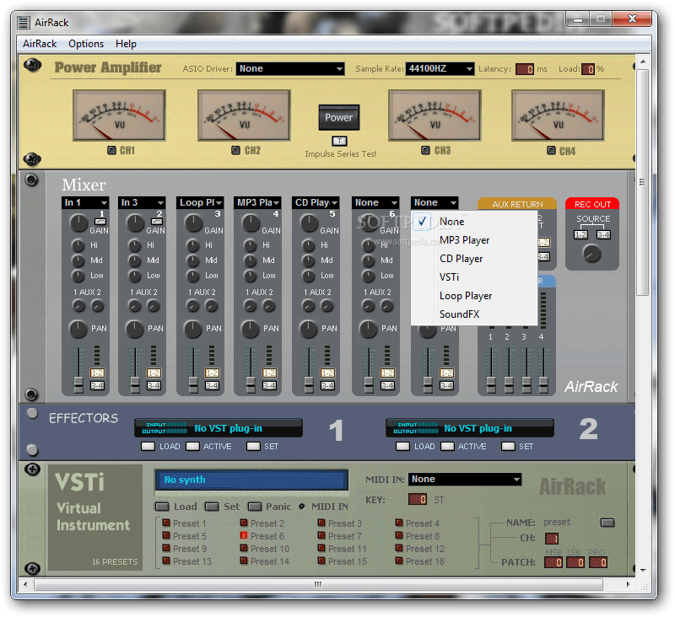Click the VSTi Load button
This screenshot has width=675, height=617.
[162, 507]
